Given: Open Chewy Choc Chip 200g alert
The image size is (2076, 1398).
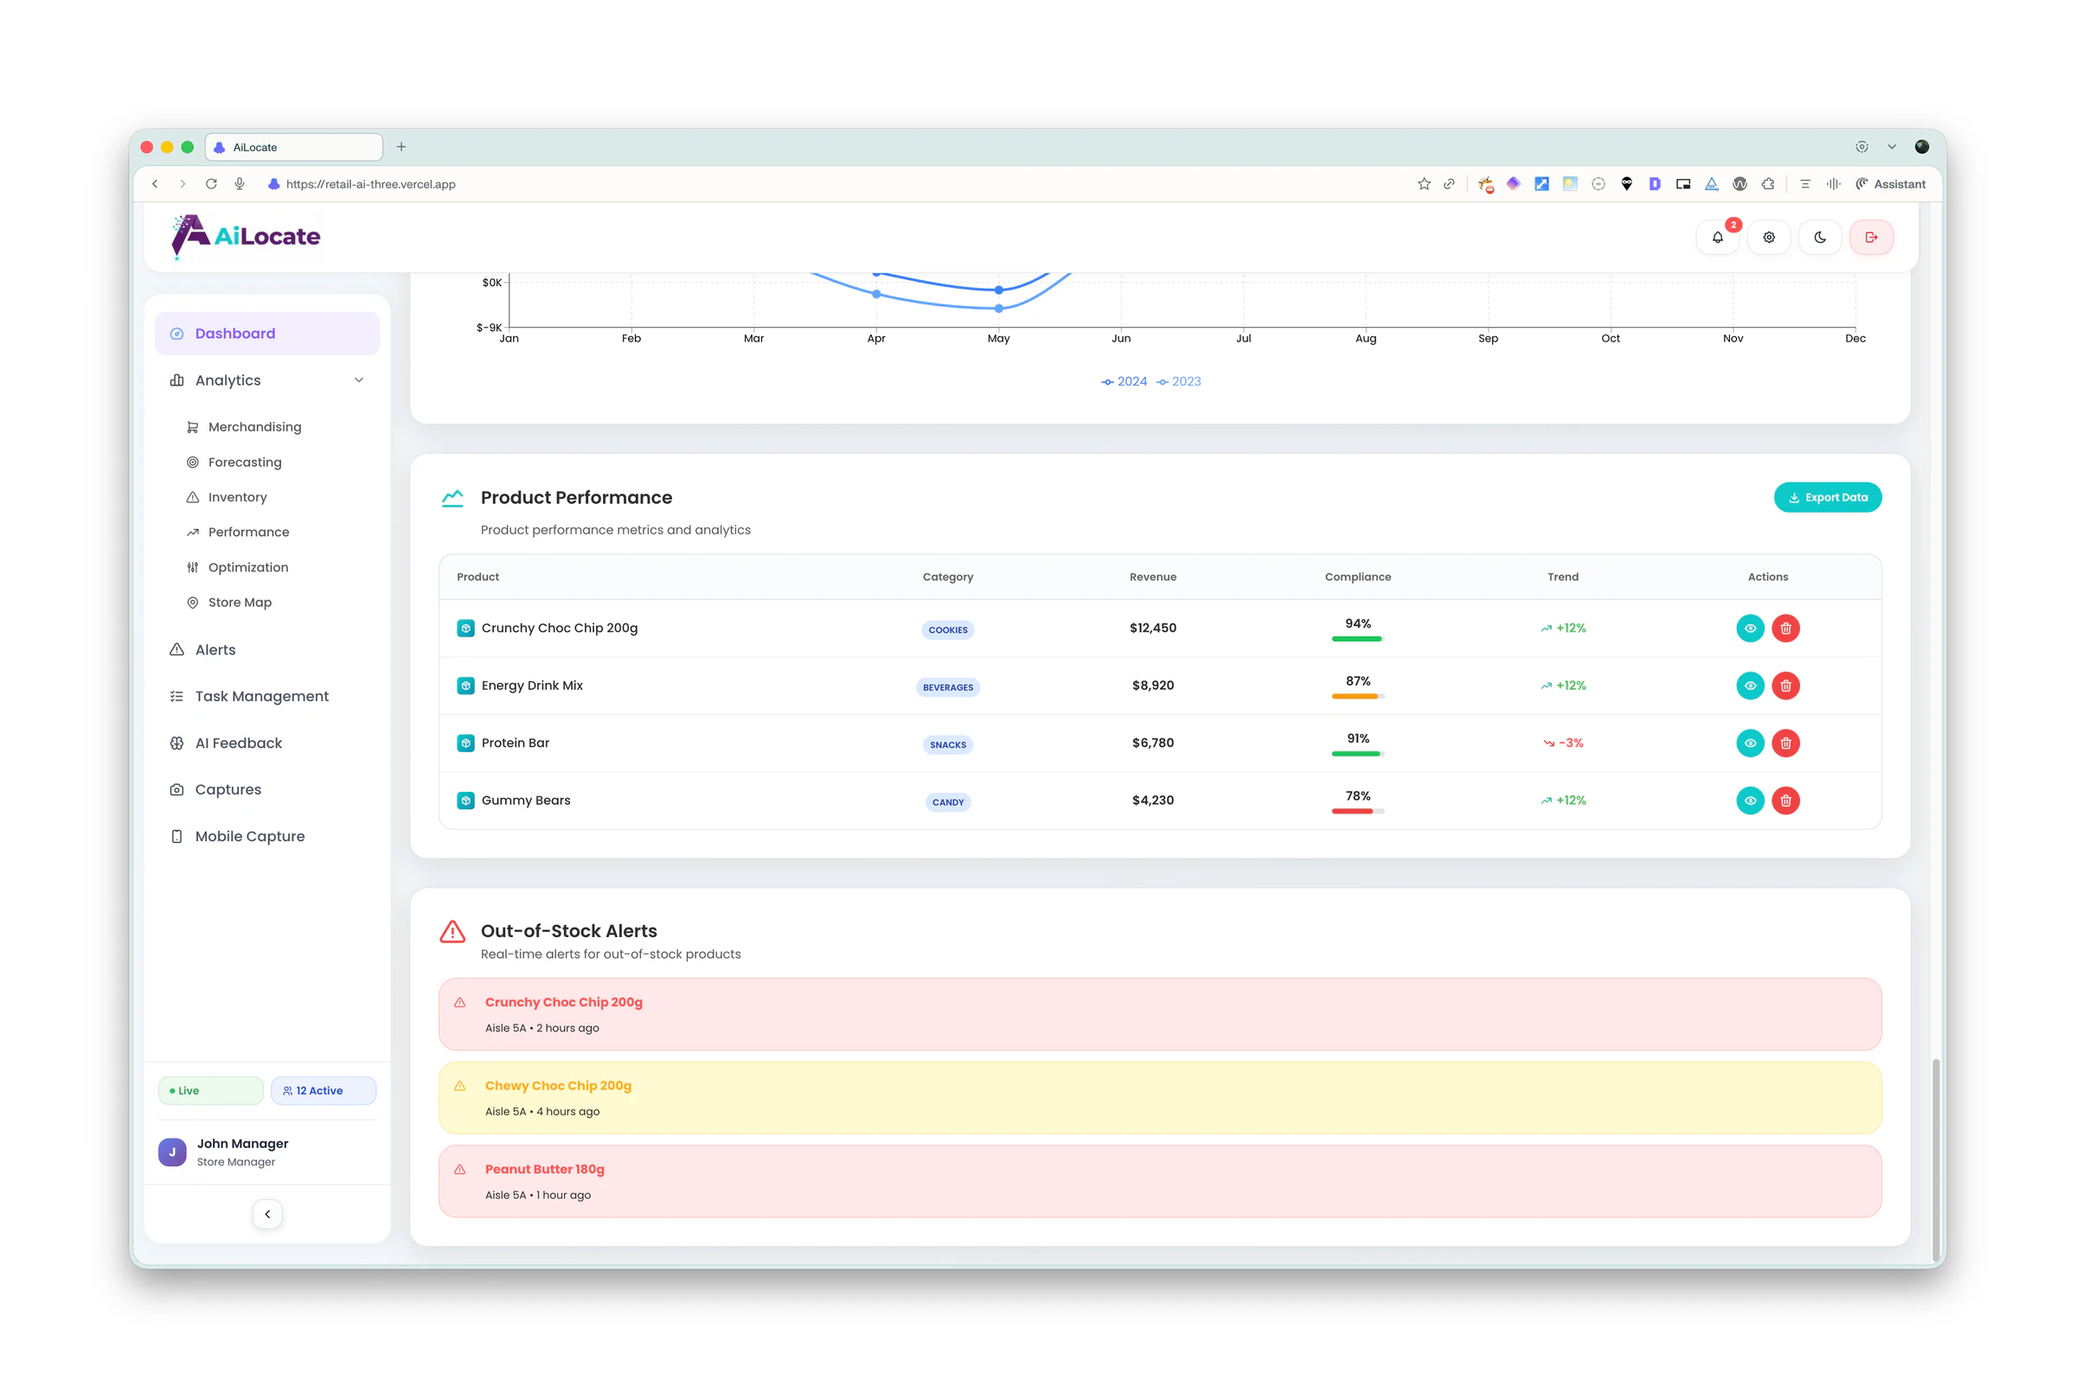Looking at the screenshot, I should tap(1159, 1097).
